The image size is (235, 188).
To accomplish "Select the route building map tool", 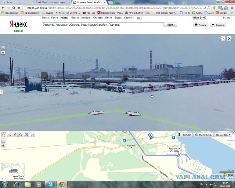I will click(21, 135).
